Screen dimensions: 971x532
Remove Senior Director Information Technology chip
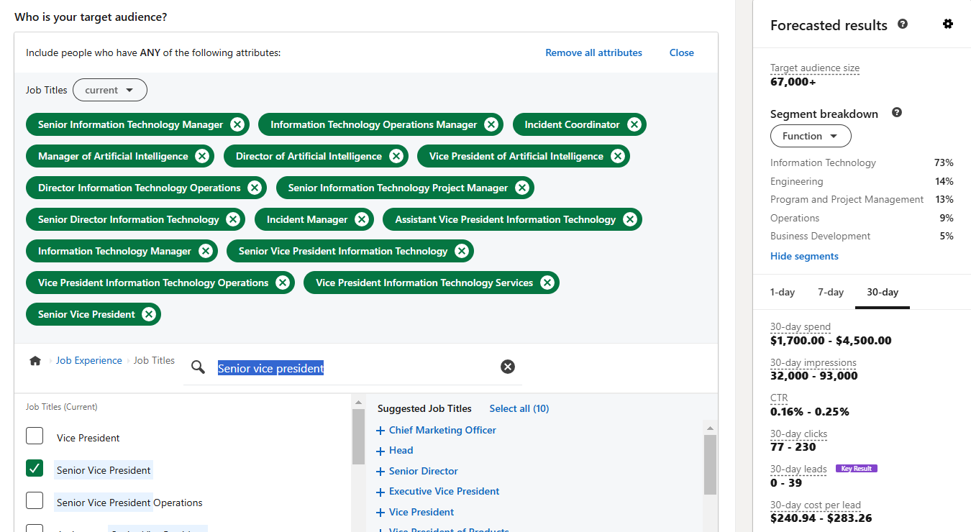tap(233, 219)
